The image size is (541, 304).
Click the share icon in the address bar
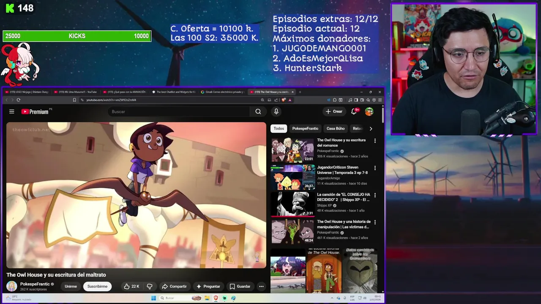tap(276, 100)
